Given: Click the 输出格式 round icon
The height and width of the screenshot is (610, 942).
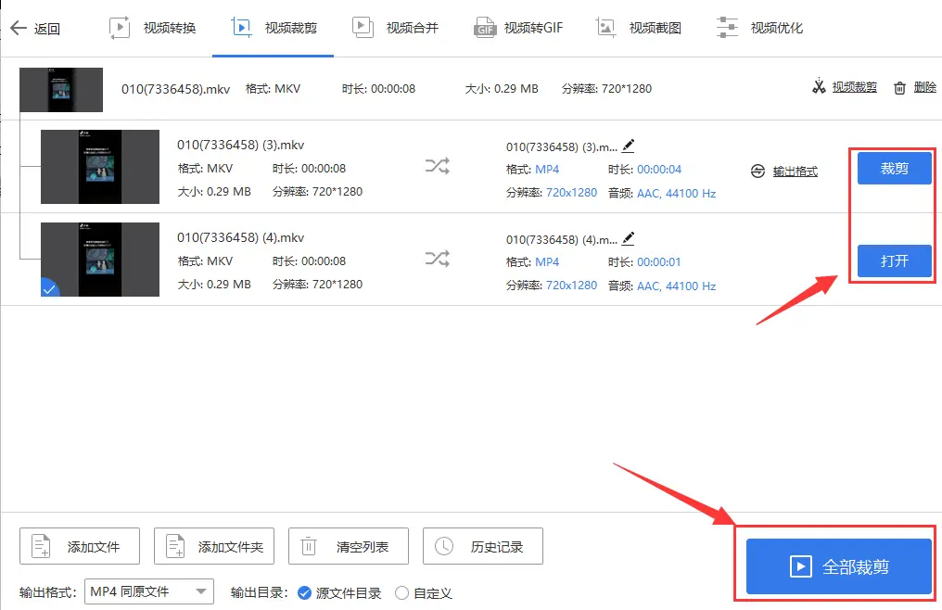Looking at the screenshot, I should (757, 172).
